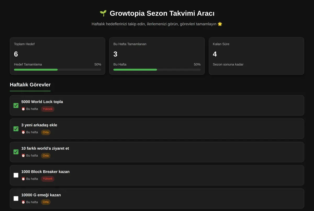Click the seedling icon in the title
The image size is (314, 211).
(103, 13)
